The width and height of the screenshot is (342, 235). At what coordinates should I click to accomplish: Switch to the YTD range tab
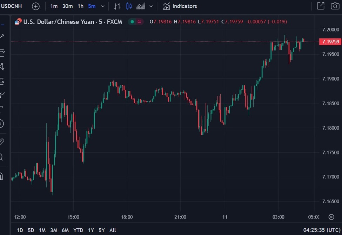pyautogui.click(x=78, y=230)
